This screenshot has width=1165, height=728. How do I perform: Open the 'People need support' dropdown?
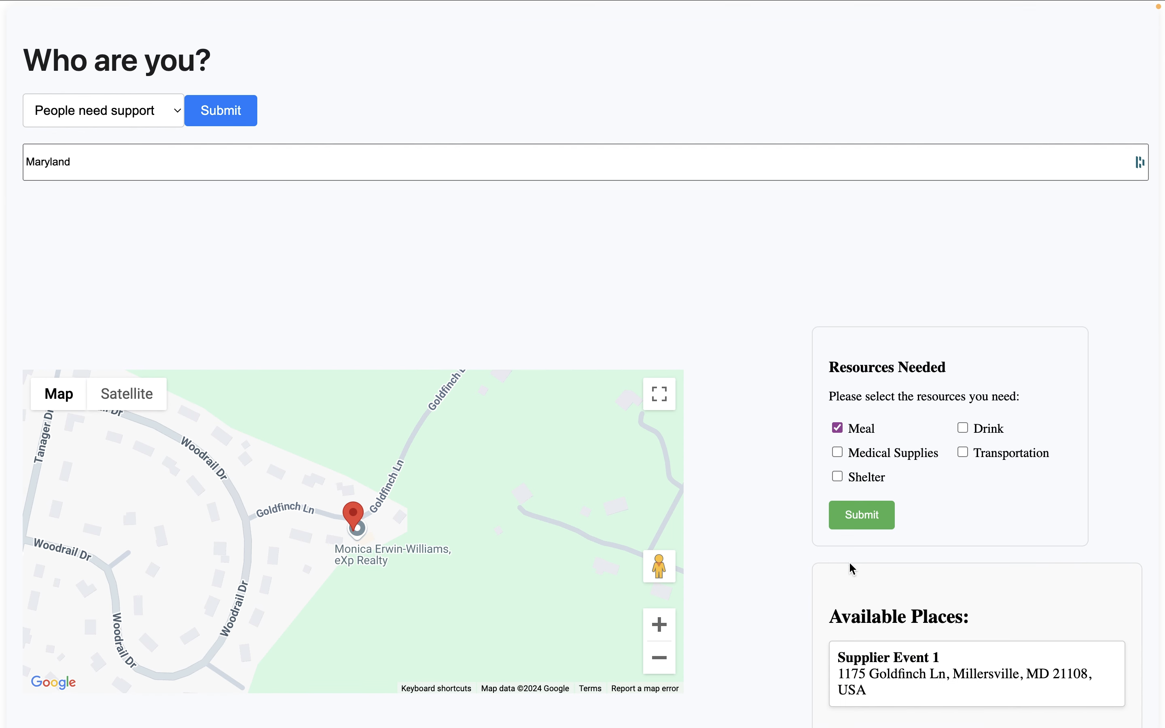coord(104,111)
